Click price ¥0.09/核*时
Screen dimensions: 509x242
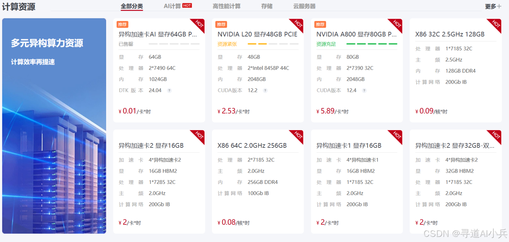431,111
